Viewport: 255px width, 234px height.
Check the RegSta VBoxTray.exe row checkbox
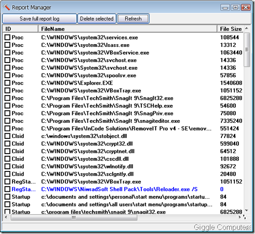(x=7, y=182)
